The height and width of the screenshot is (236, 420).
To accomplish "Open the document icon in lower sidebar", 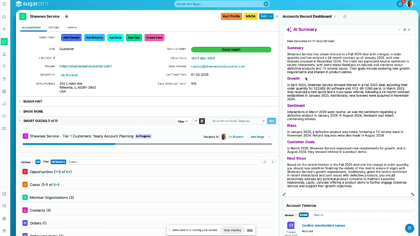I will (x=4, y=194).
